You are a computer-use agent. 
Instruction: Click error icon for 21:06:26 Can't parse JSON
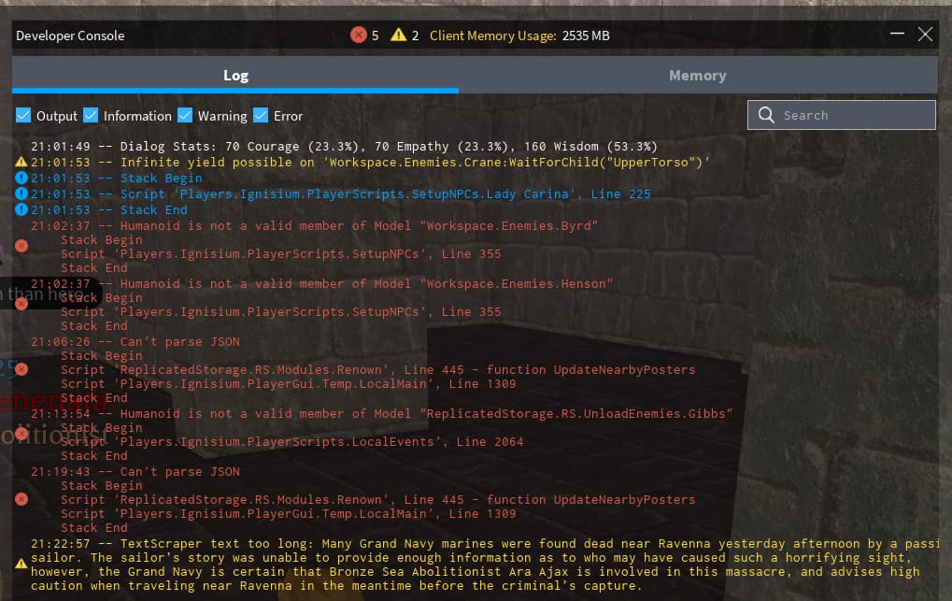(x=21, y=369)
